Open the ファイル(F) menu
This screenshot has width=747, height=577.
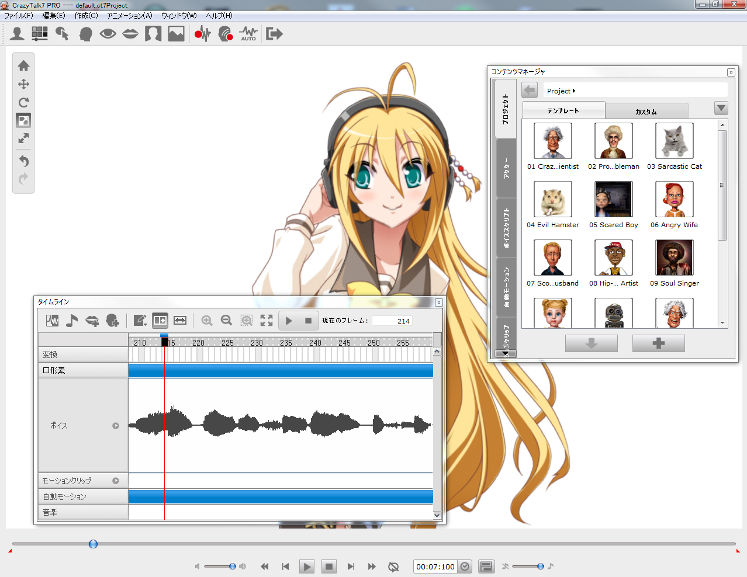point(19,16)
